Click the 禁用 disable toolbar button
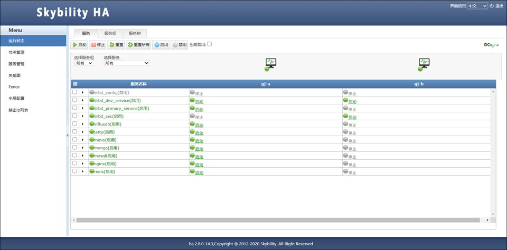This screenshot has height=250, width=507. 180,45
